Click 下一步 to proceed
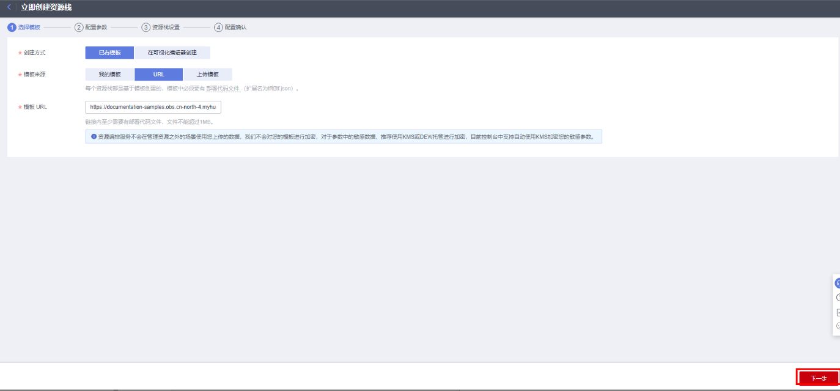This screenshot has height=391, width=840. coord(819,378)
